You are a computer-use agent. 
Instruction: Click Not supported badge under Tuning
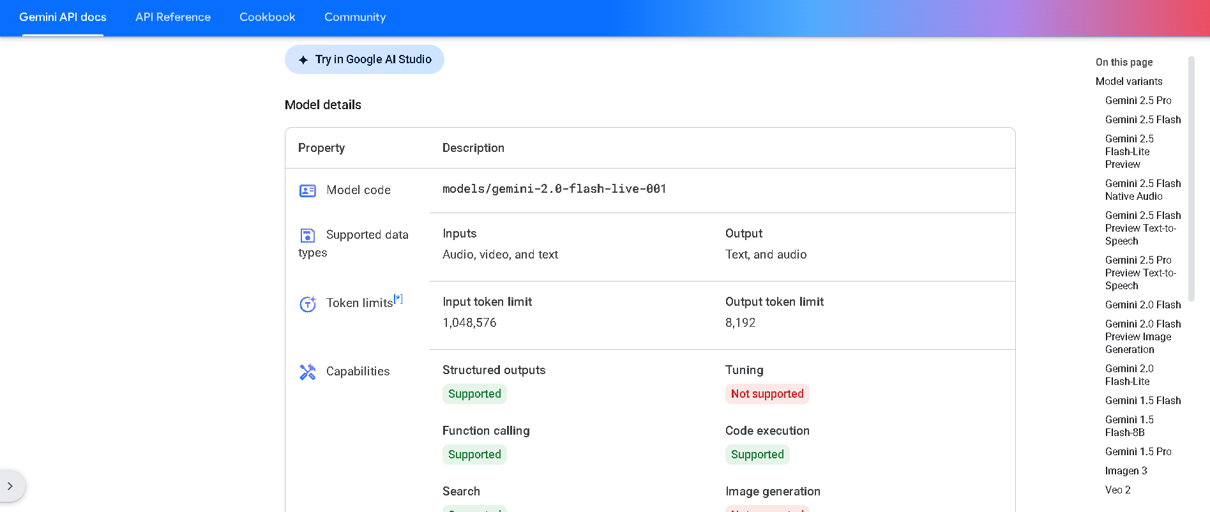(x=767, y=394)
